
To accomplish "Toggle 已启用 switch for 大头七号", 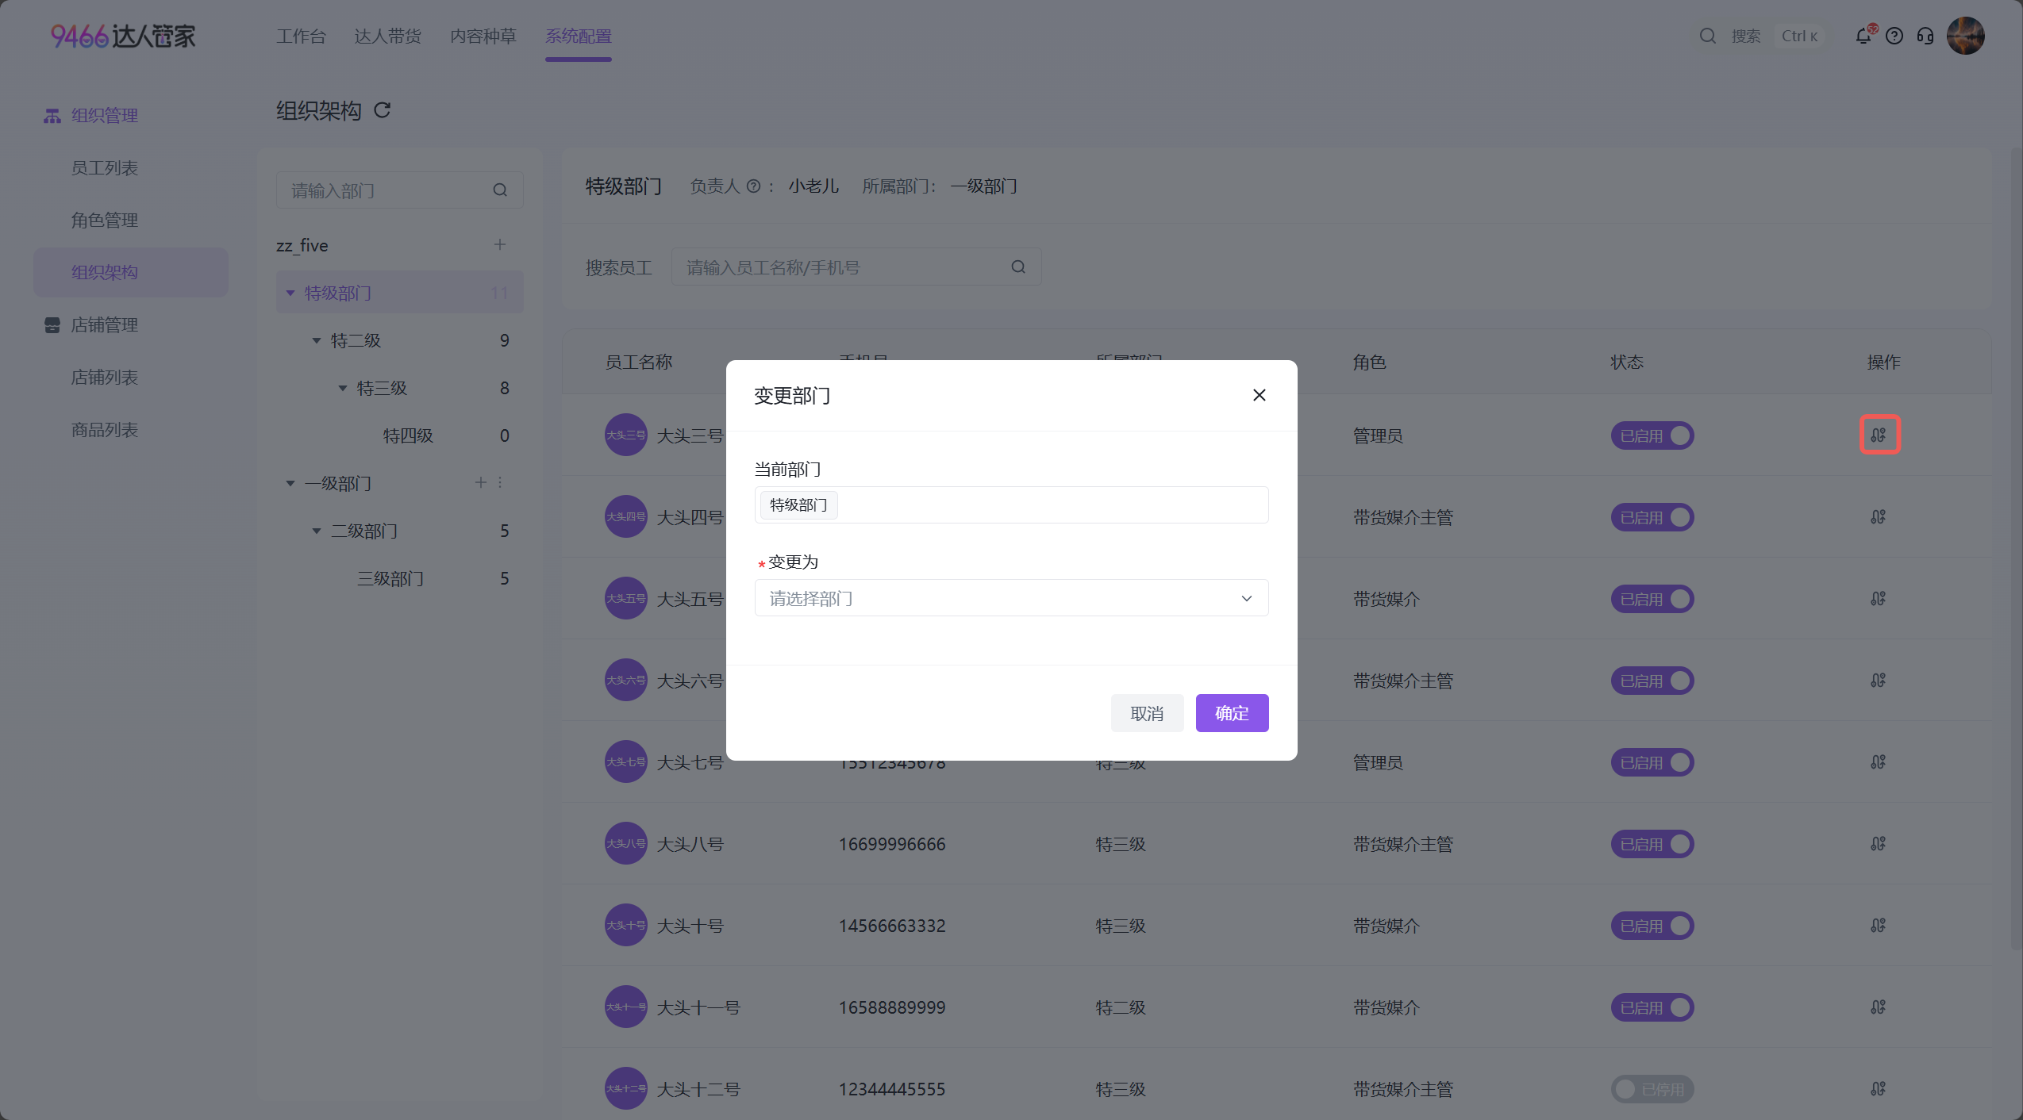I will [x=1652, y=762].
